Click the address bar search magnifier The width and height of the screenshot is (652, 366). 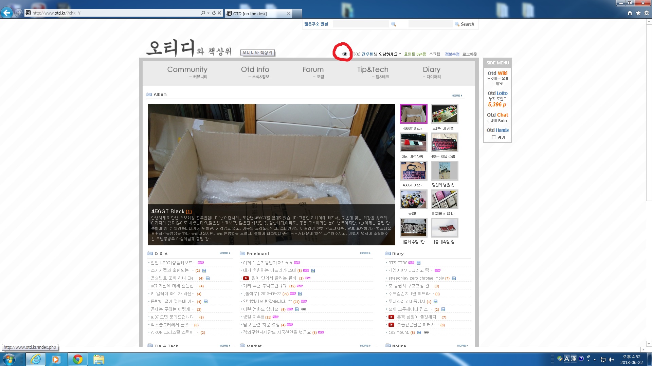coord(203,13)
